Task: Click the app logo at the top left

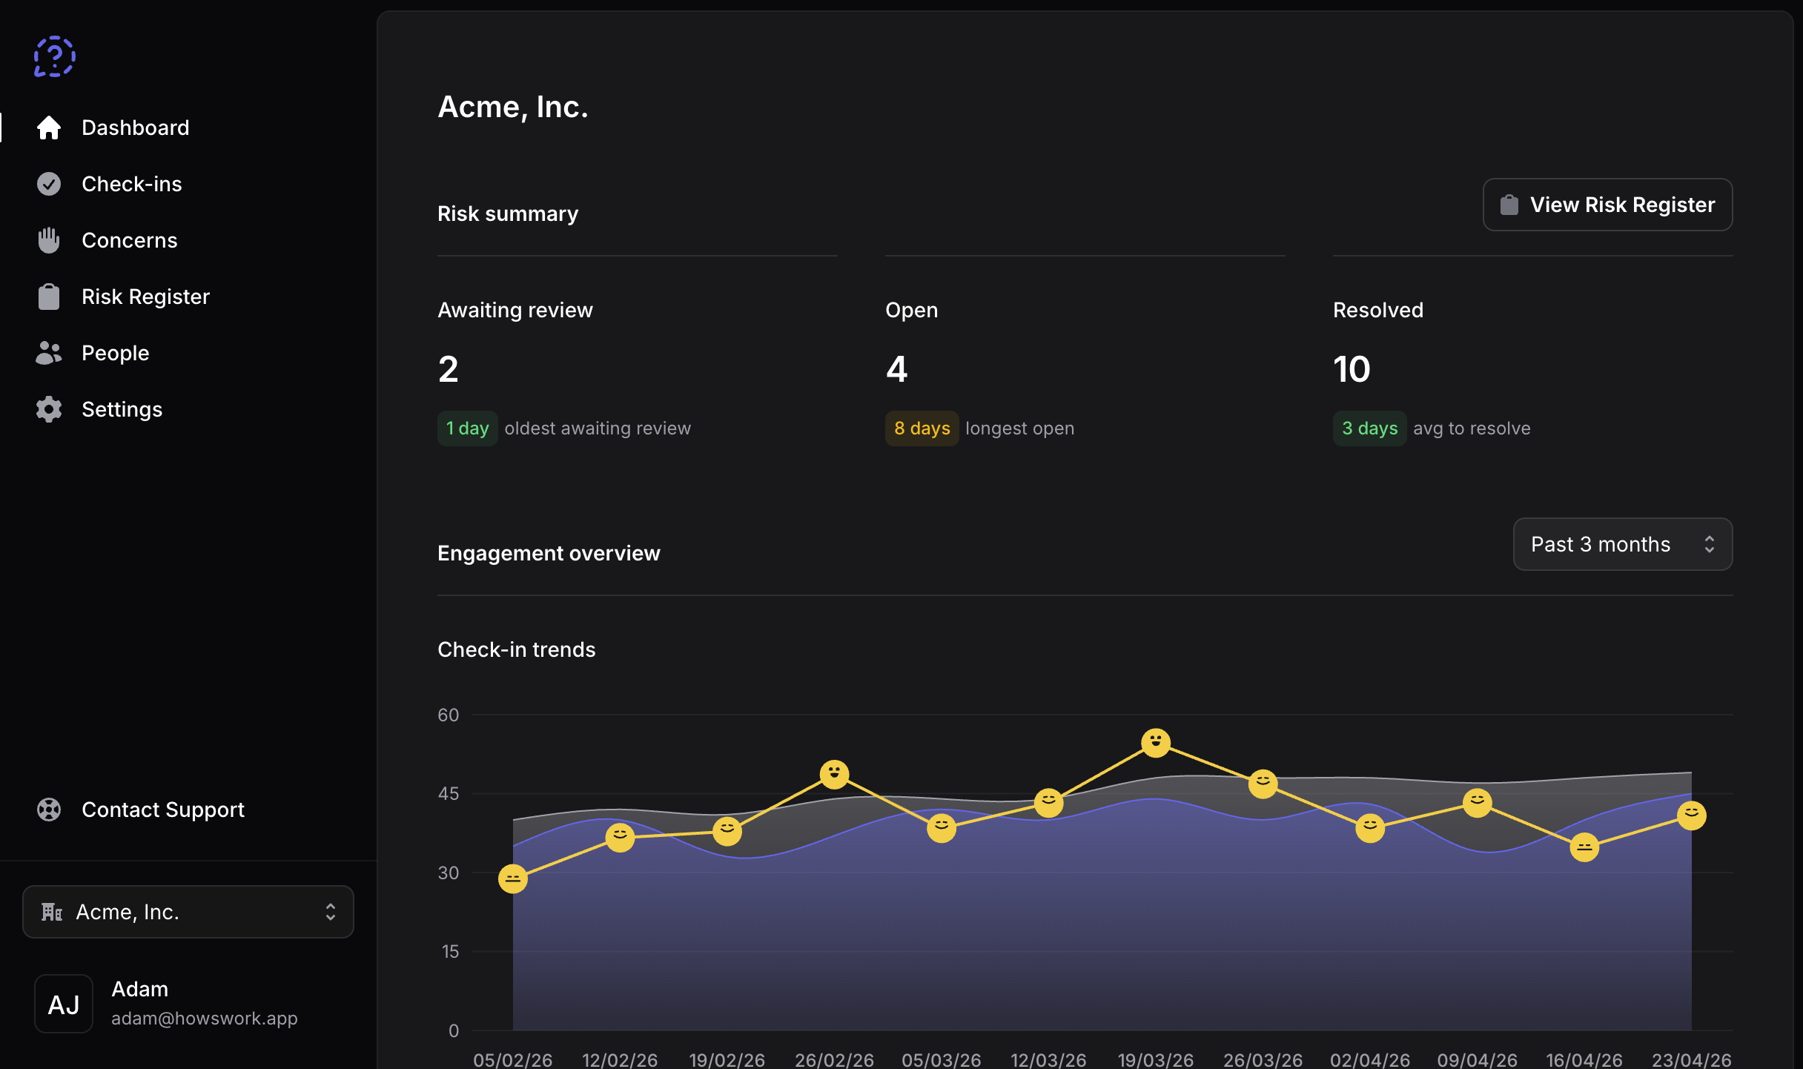Action: click(54, 56)
